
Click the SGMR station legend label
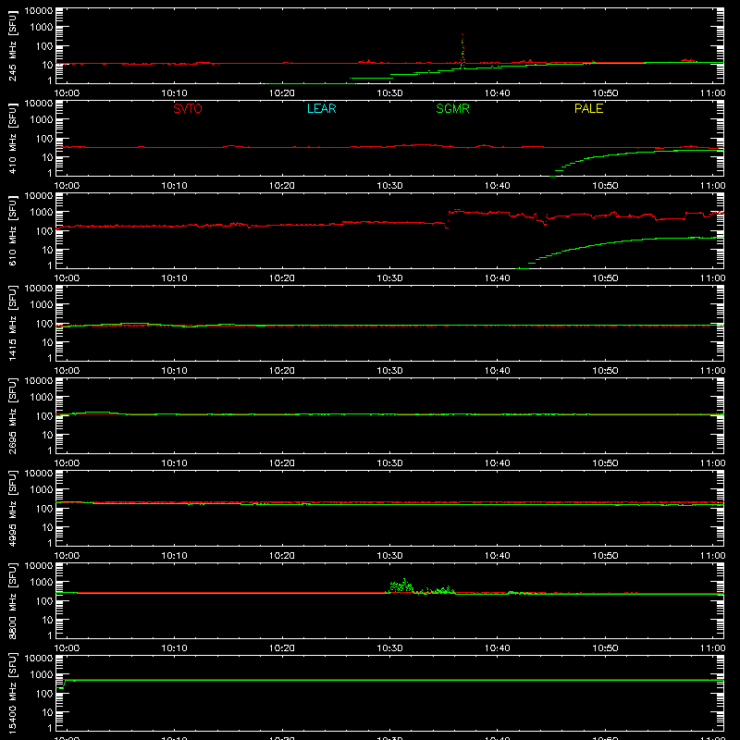point(452,108)
